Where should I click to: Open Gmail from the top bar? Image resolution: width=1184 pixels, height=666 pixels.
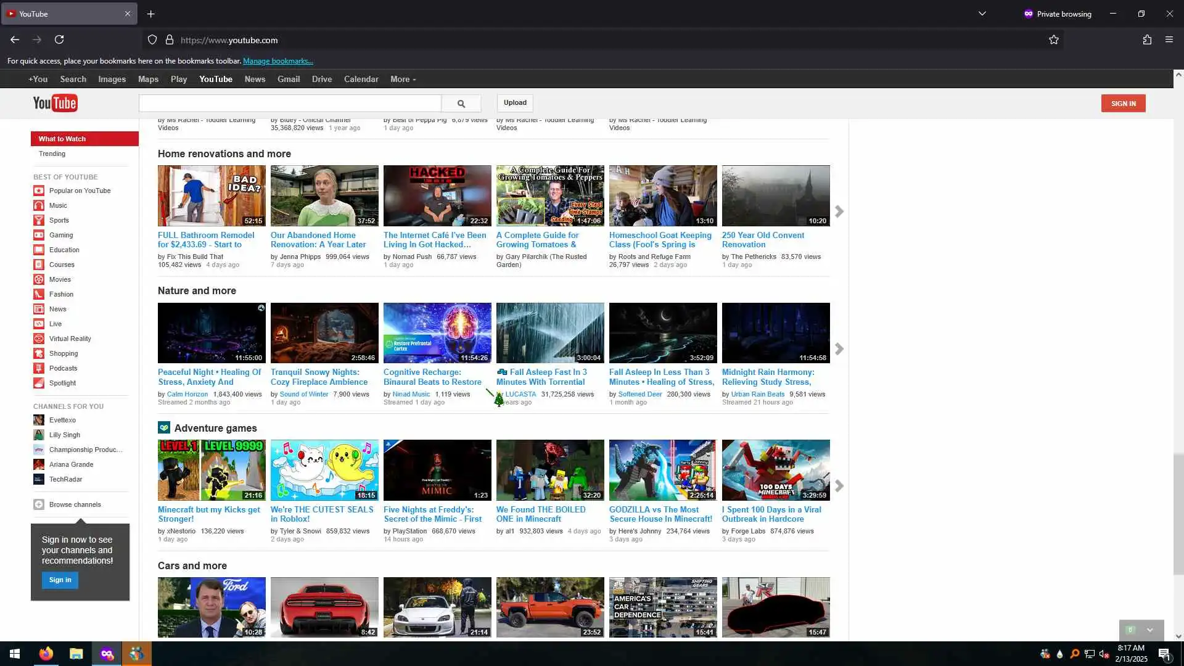(x=288, y=79)
